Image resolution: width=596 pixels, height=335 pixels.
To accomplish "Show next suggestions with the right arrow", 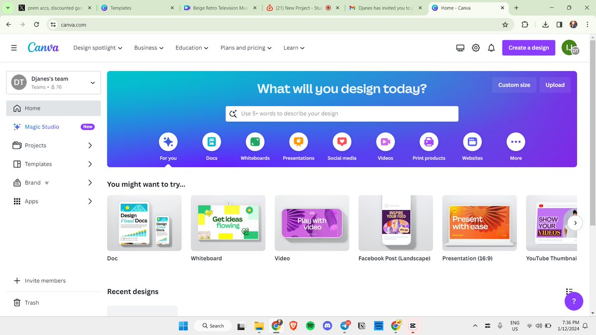I will click(x=575, y=223).
